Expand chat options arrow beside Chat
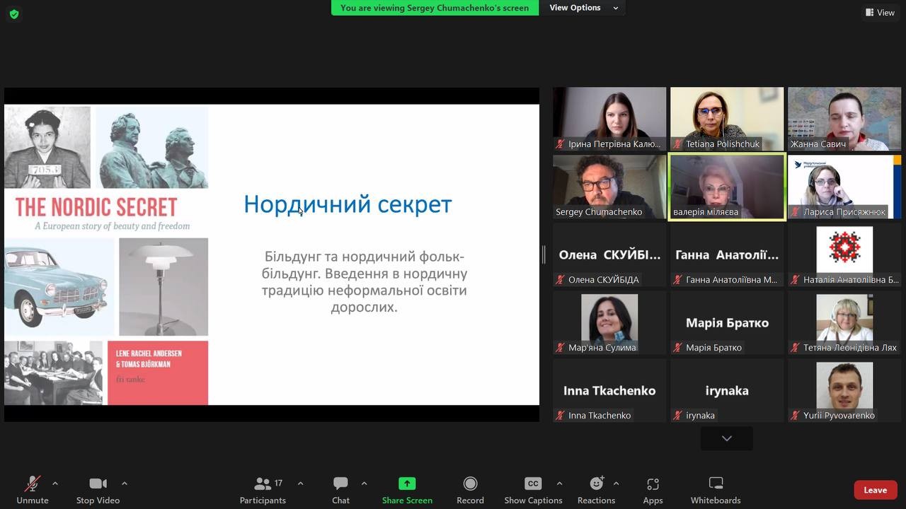The width and height of the screenshot is (906, 509). click(x=364, y=484)
